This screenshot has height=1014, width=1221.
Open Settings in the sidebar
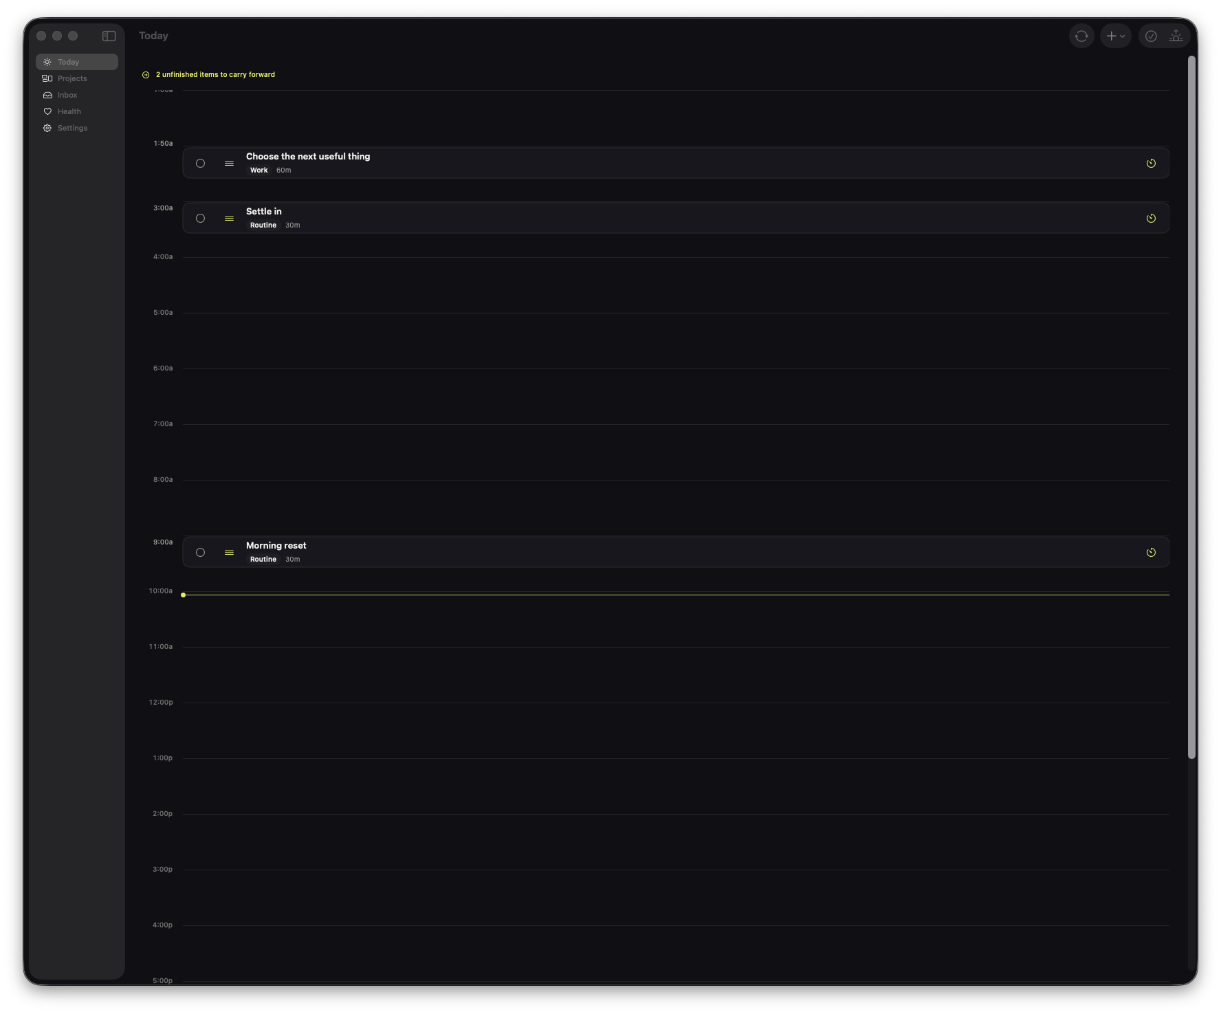click(x=77, y=128)
